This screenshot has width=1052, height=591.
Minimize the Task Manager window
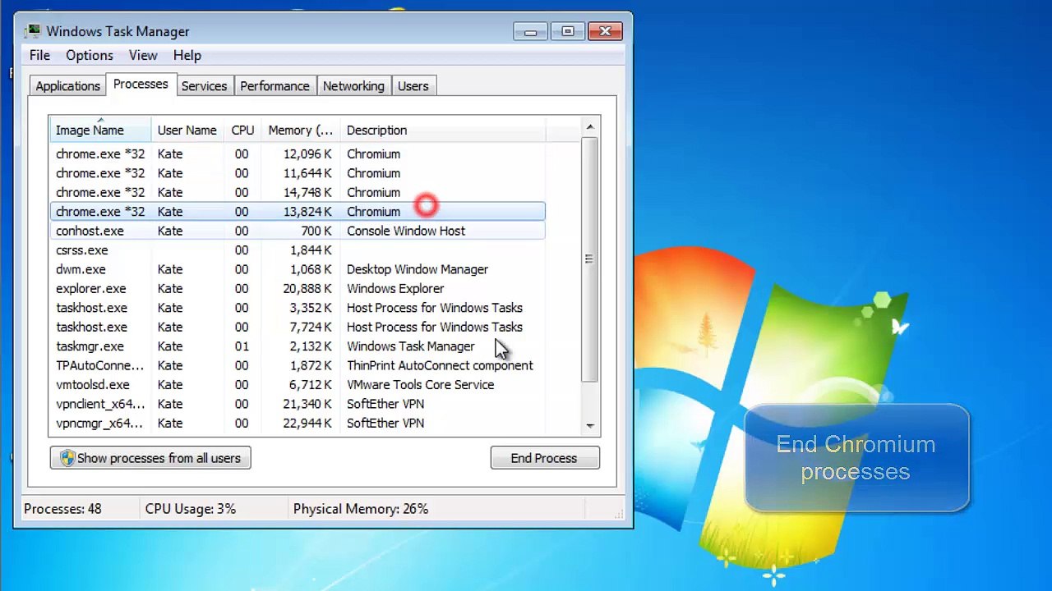(530, 31)
